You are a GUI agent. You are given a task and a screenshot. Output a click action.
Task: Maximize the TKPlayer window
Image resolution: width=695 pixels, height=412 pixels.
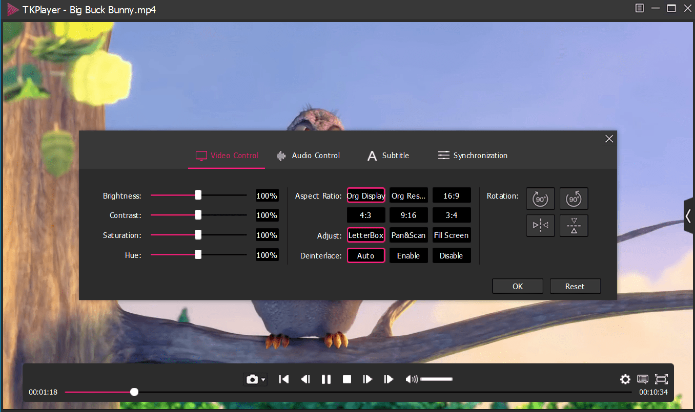coord(671,8)
